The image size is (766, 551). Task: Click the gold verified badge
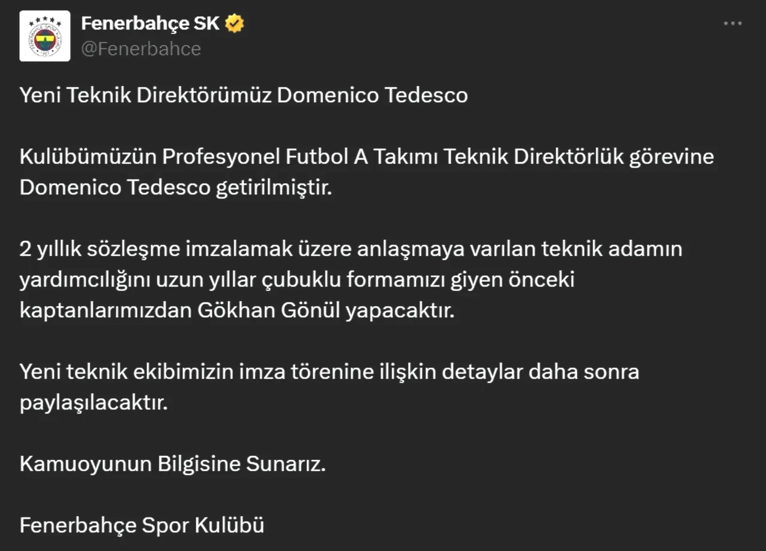coord(235,24)
